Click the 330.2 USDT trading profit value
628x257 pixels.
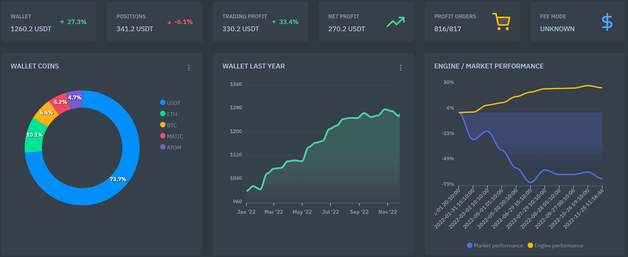[241, 29]
